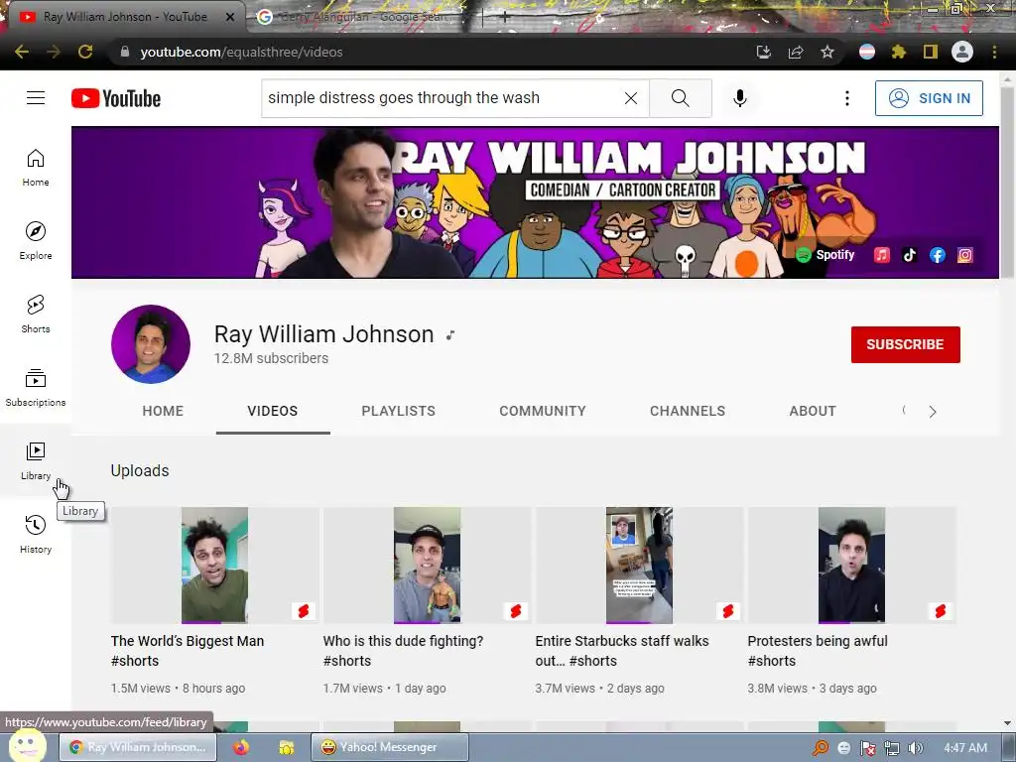Open the COMMUNITY tab
Screen dimensions: 1016x762
pyautogui.click(x=543, y=411)
